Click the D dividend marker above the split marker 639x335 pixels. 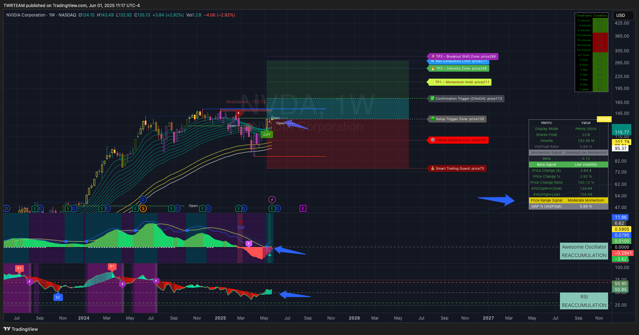(143, 200)
